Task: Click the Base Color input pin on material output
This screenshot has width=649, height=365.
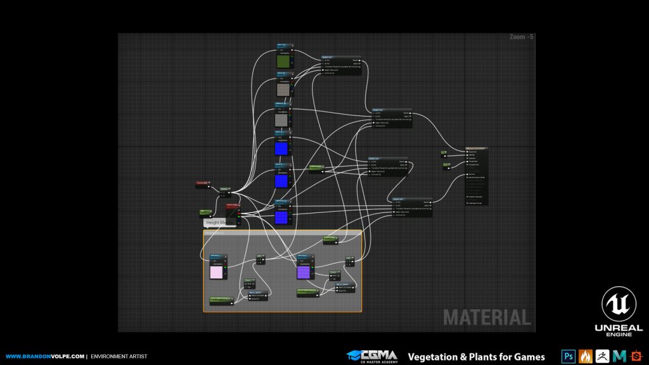Action: pyautogui.click(x=468, y=152)
